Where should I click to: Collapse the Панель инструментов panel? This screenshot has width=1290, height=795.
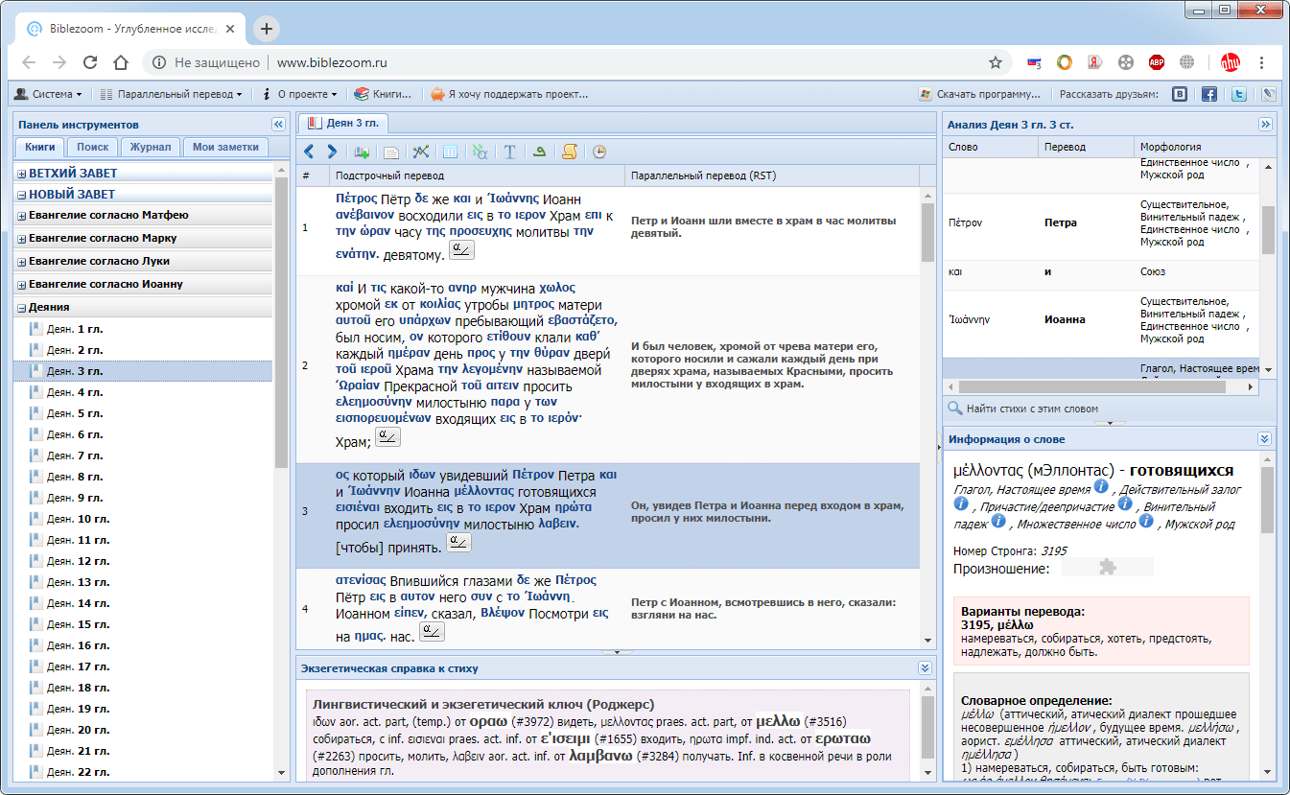pos(278,125)
